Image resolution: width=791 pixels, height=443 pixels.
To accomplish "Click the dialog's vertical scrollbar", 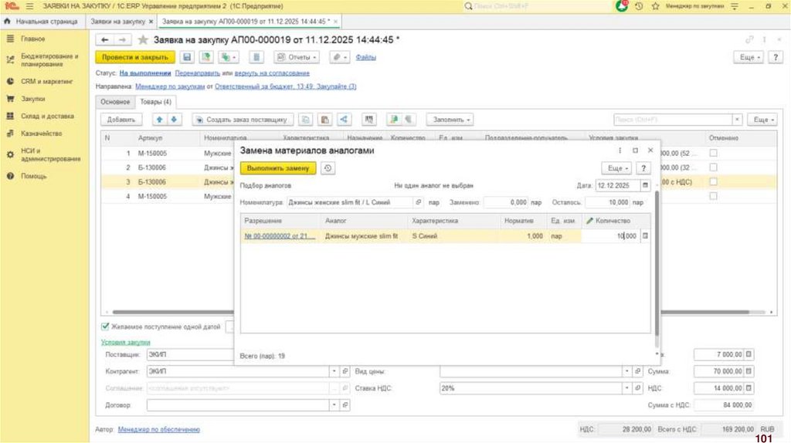I will 657,262.
